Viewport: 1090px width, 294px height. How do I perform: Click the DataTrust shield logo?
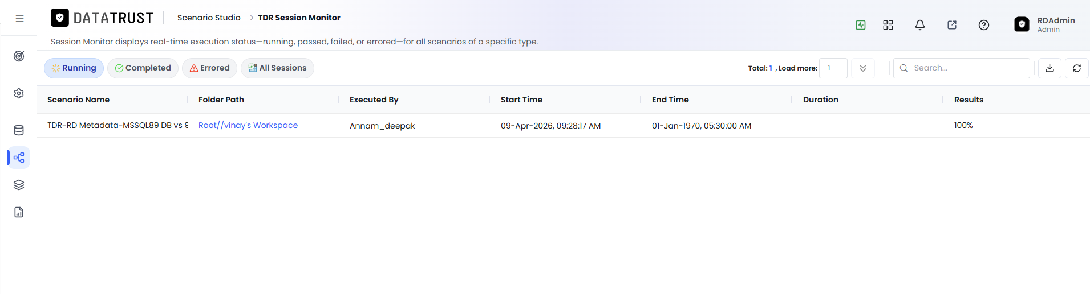click(x=60, y=18)
